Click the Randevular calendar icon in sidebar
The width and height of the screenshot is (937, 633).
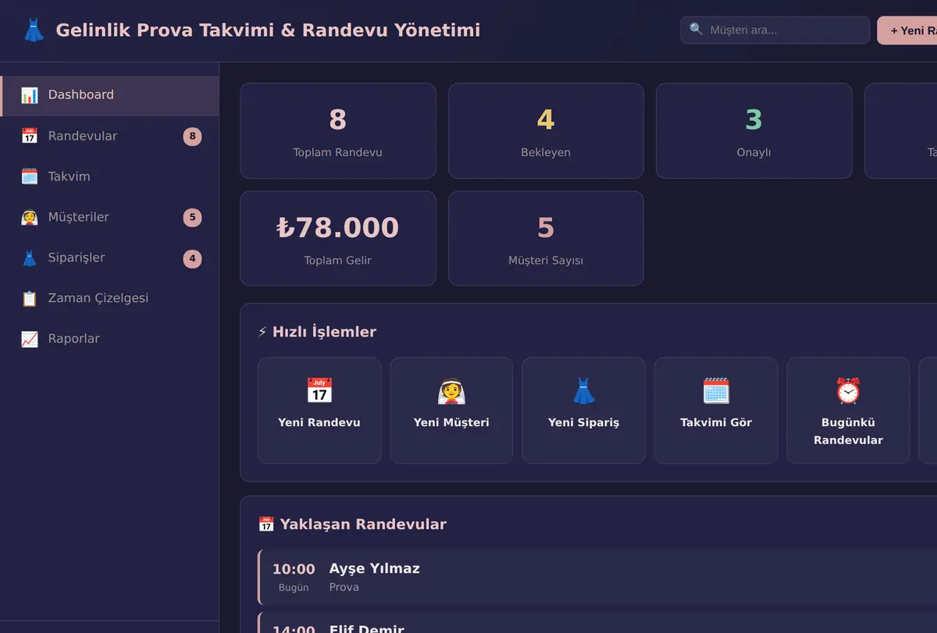[30, 136]
